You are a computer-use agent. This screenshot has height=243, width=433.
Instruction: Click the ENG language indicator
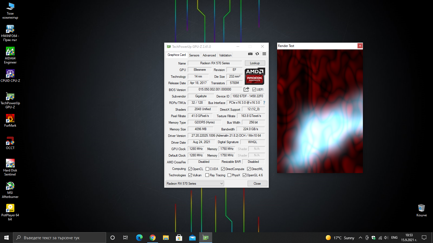point(394,238)
